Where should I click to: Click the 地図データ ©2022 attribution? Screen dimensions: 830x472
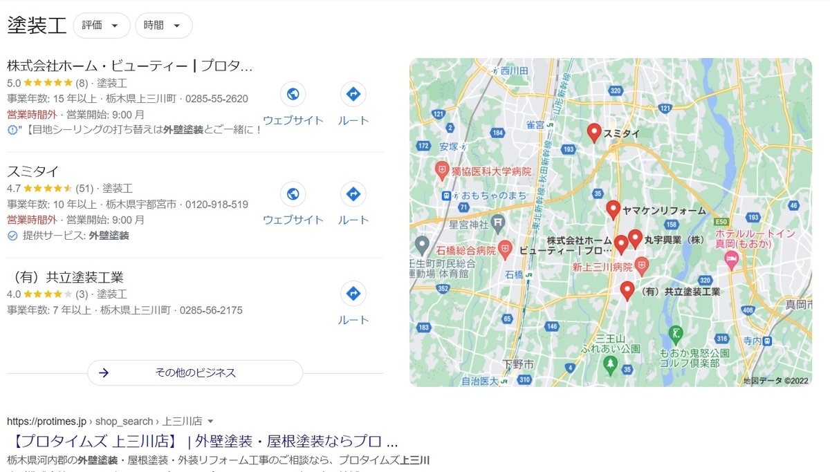point(775,380)
